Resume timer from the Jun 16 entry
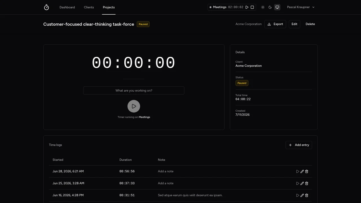361x203 pixels. click(298, 195)
